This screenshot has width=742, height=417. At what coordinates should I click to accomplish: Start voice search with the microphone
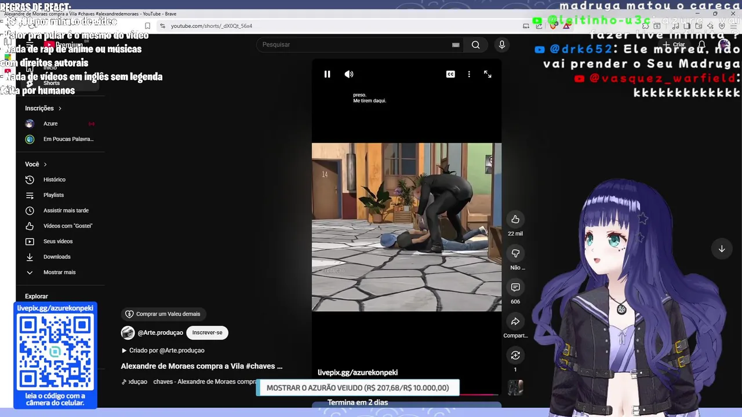click(x=502, y=45)
